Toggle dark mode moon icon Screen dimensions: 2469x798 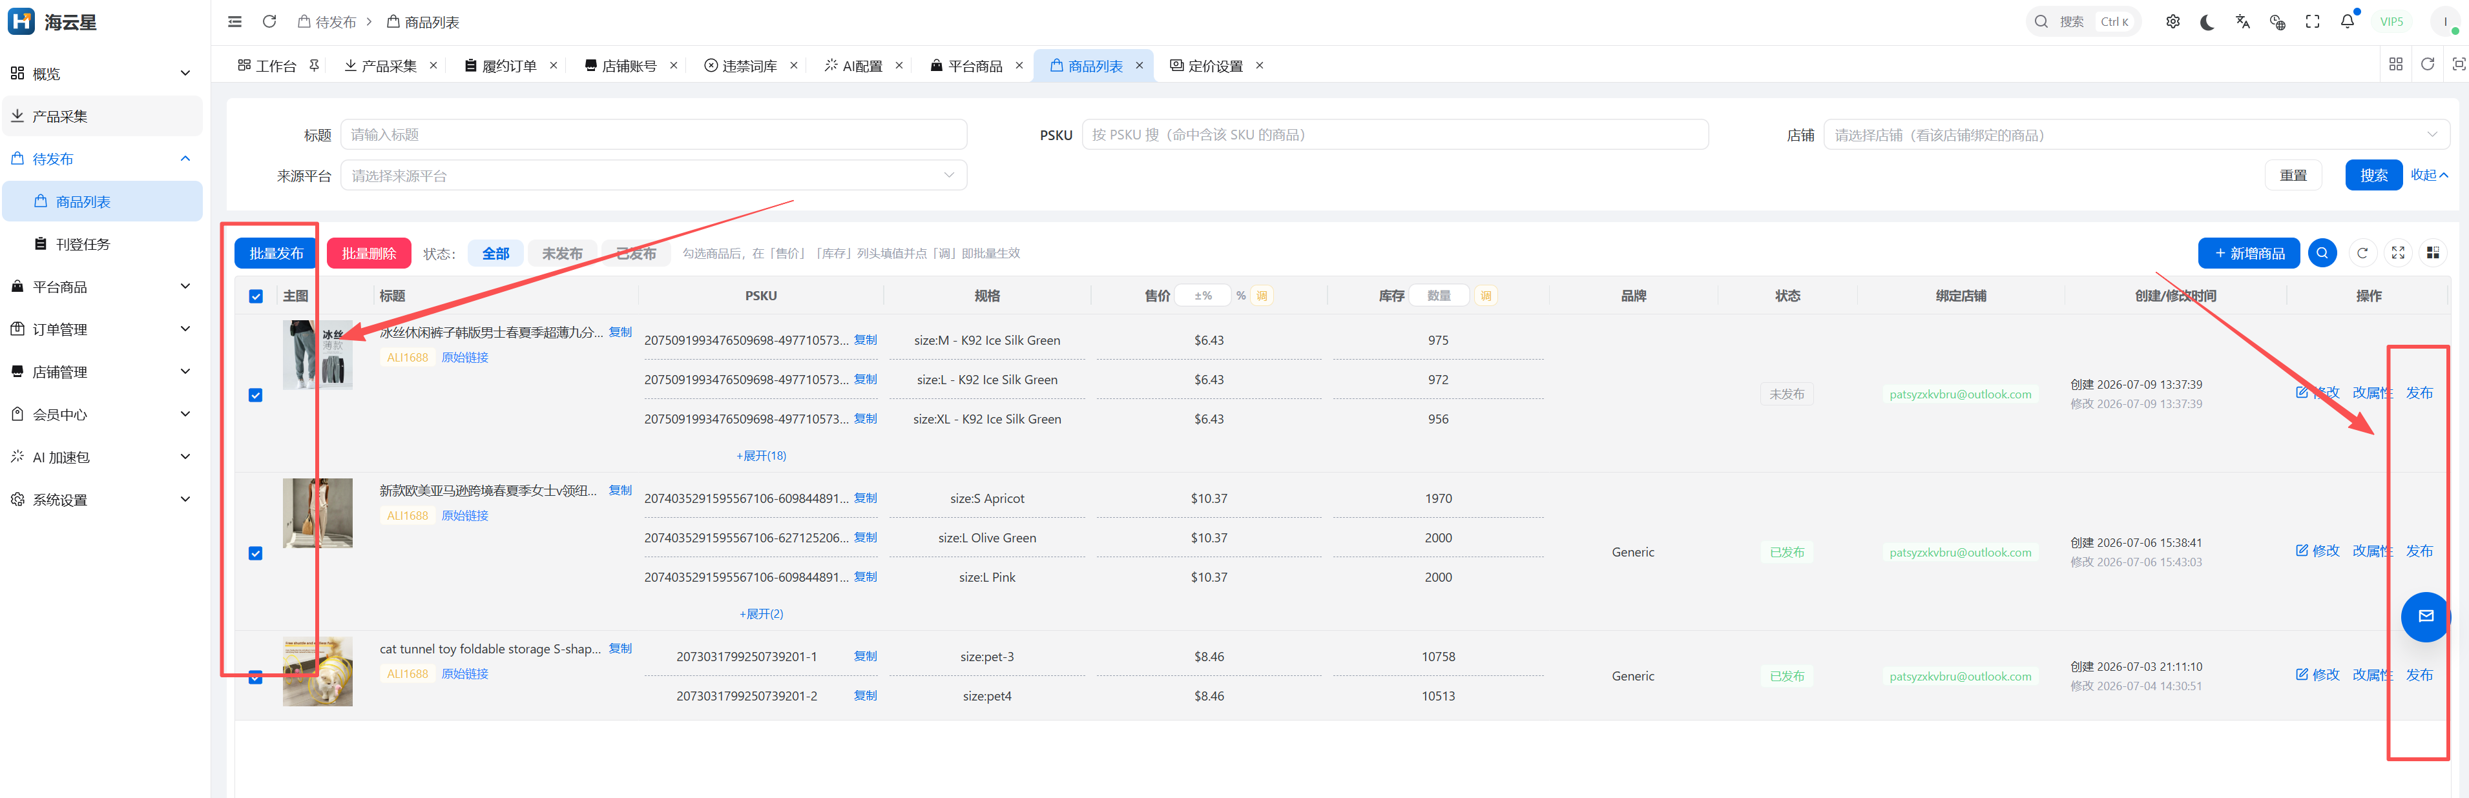2207,22
